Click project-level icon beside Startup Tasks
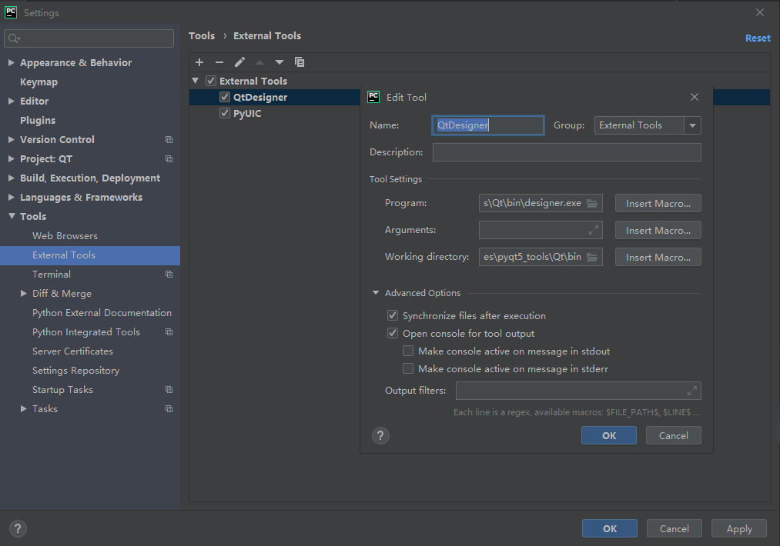The image size is (780, 546). (169, 389)
